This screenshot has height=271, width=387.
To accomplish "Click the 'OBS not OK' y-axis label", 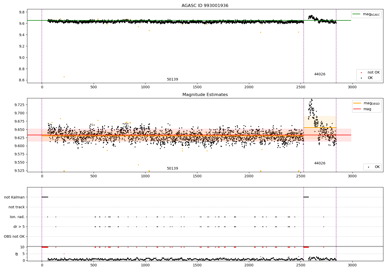I will point(14,236).
